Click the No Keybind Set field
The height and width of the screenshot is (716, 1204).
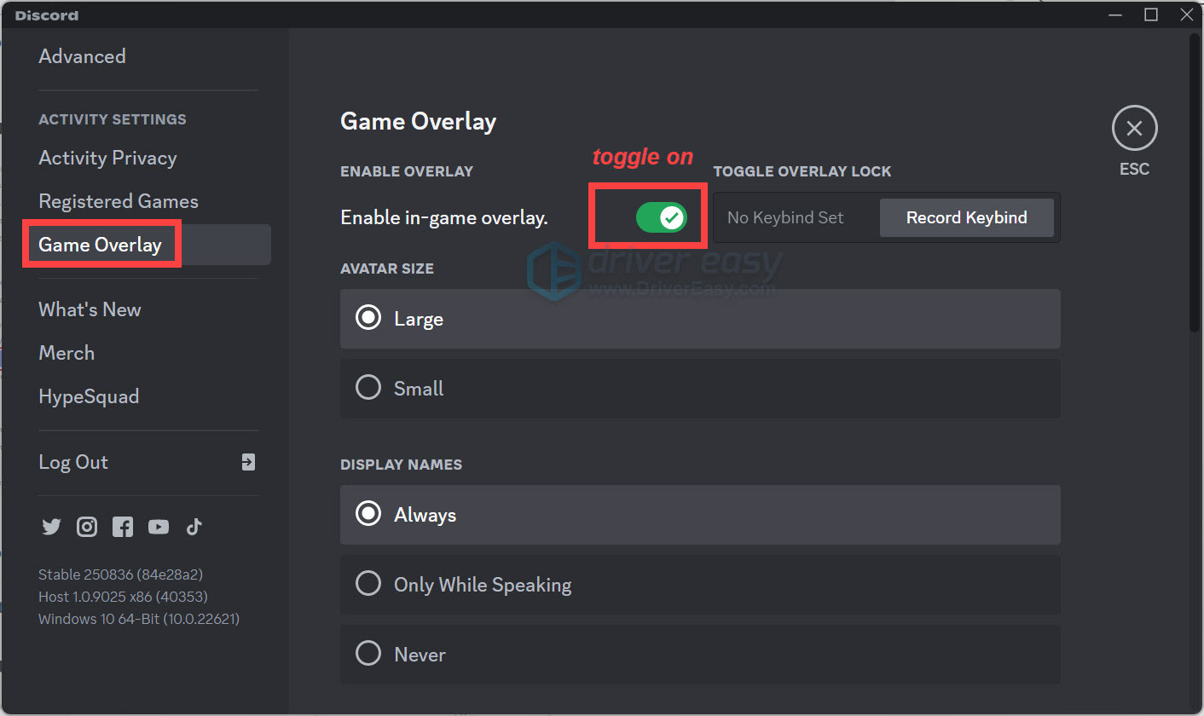[784, 217]
